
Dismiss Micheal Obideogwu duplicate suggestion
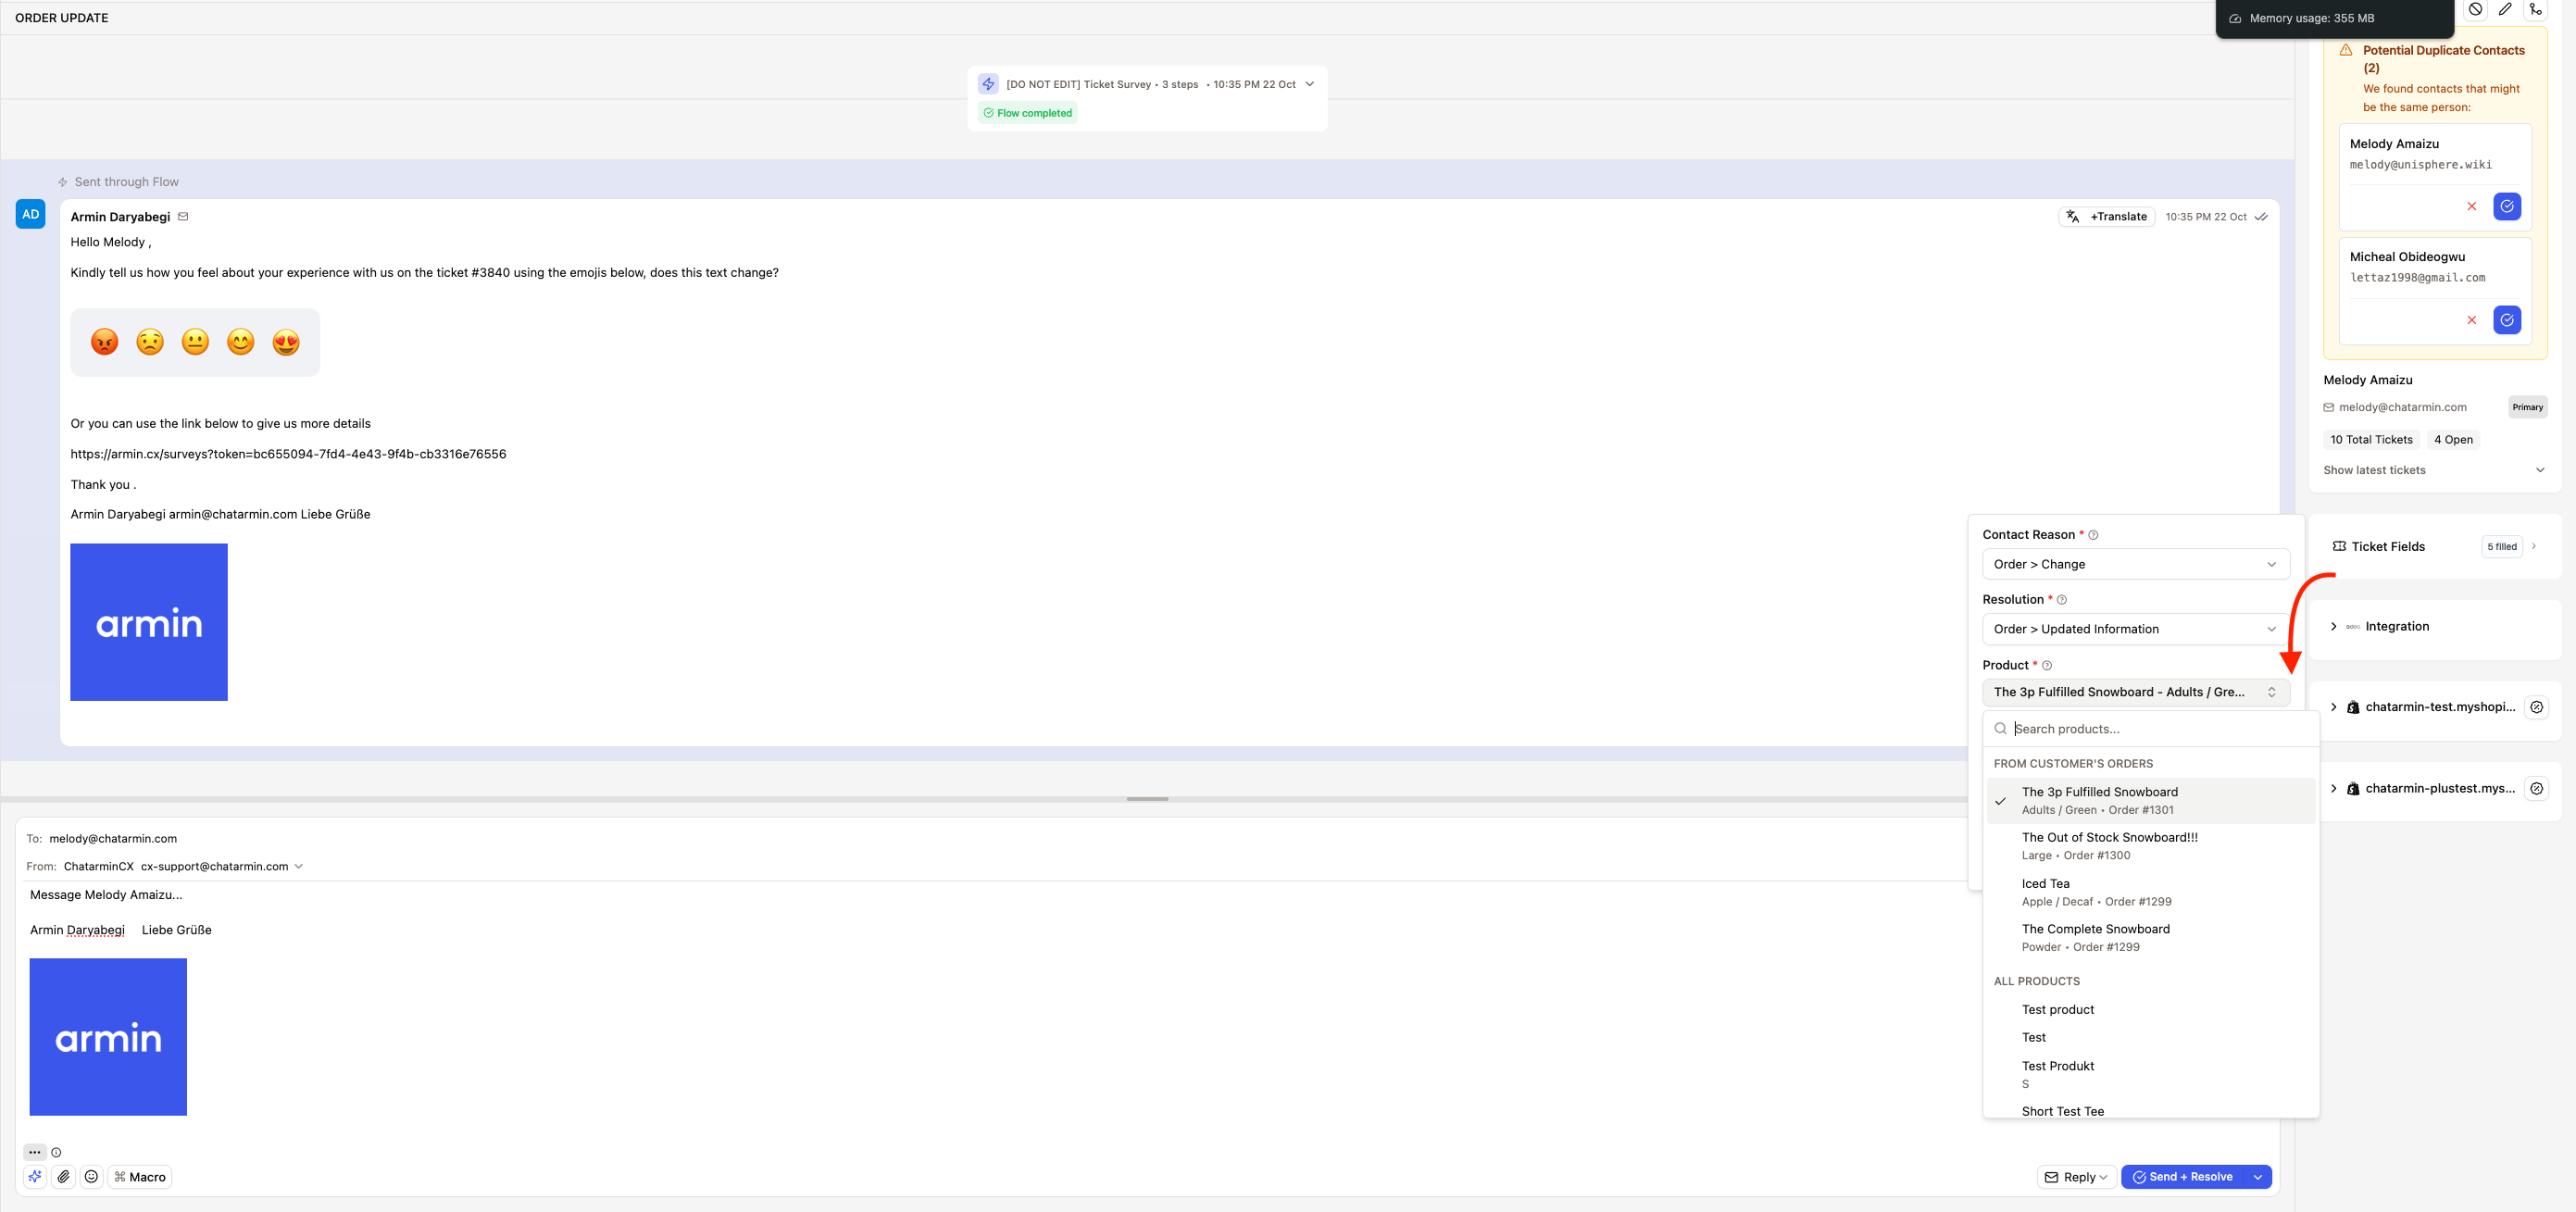click(2471, 320)
